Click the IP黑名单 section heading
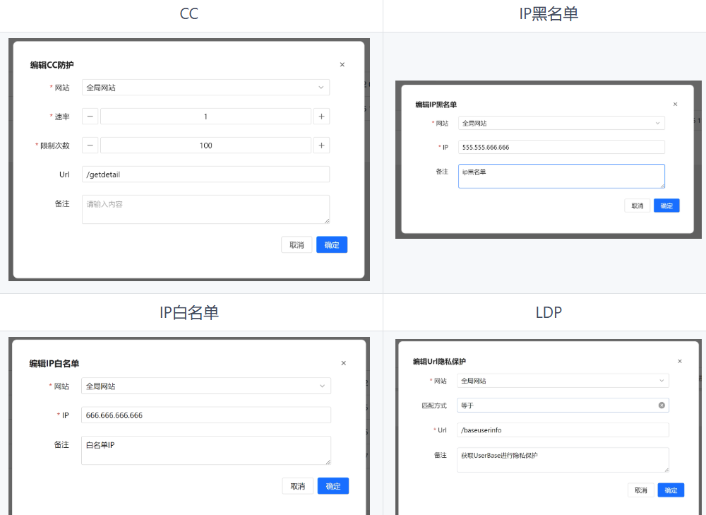 coord(549,14)
